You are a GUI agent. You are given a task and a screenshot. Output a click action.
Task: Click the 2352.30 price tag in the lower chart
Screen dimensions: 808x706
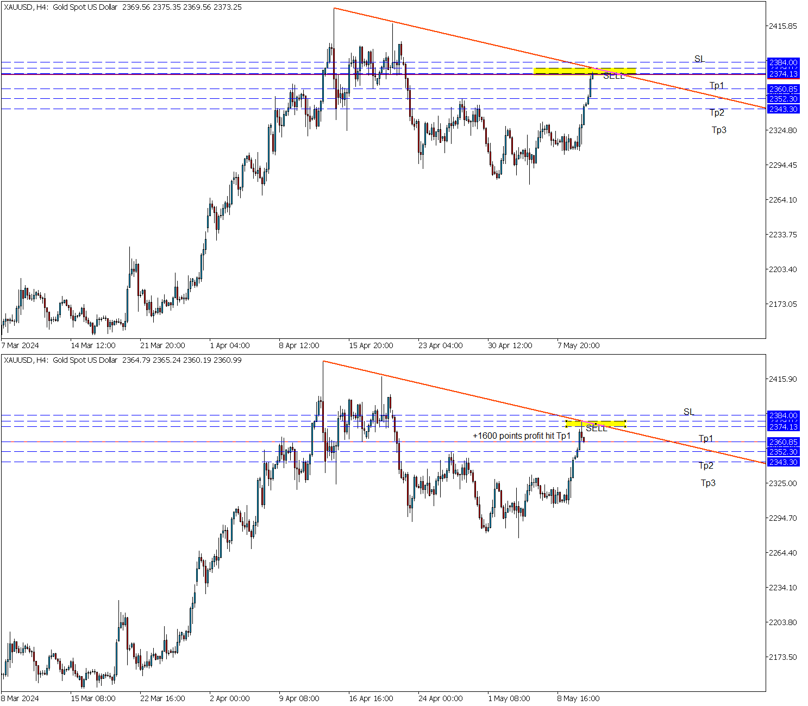pyautogui.click(x=783, y=452)
